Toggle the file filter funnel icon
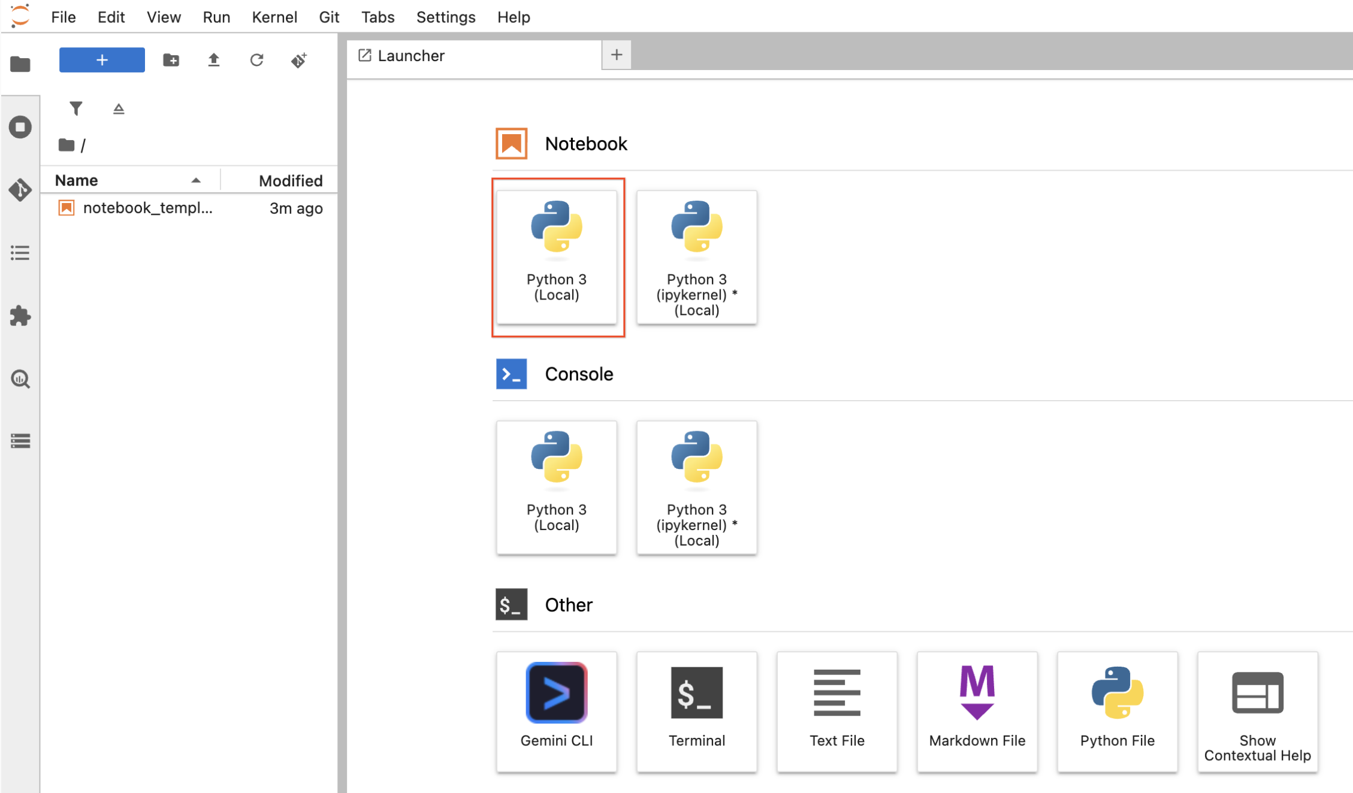This screenshot has width=1353, height=793. [x=75, y=108]
